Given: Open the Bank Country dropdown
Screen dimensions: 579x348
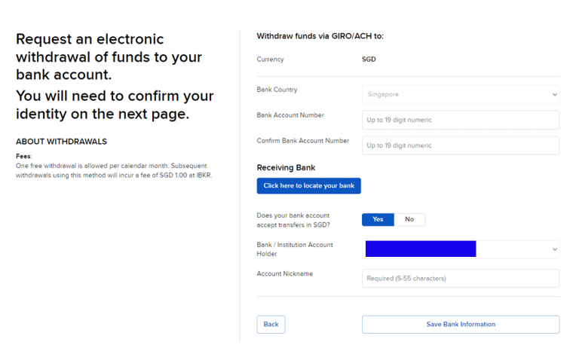Looking at the screenshot, I should (460, 95).
